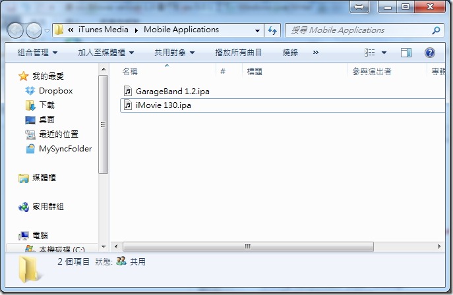Expand arrow between iTunes Media and Mobile Applications
The height and width of the screenshot is (295, 453).
[136, 30]
